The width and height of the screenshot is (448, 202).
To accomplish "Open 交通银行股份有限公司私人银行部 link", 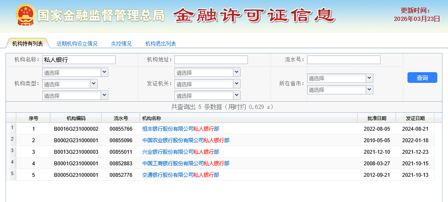I will [x=180, y=175].
